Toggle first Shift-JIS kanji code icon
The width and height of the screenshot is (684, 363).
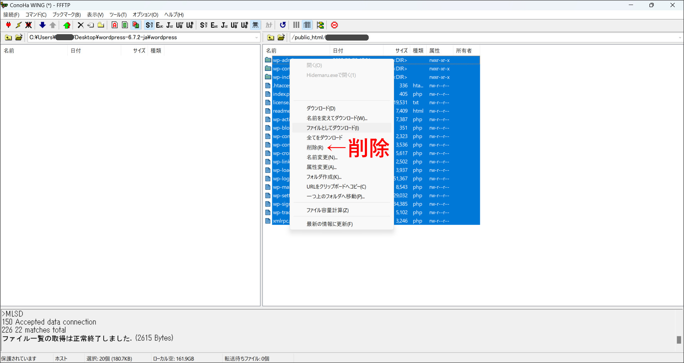(x=149, y=25)
